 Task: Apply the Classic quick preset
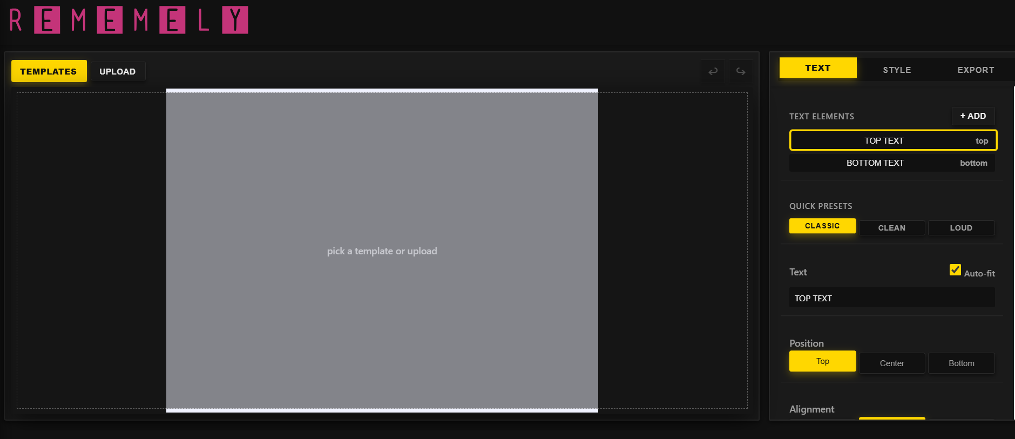point(822,226)
